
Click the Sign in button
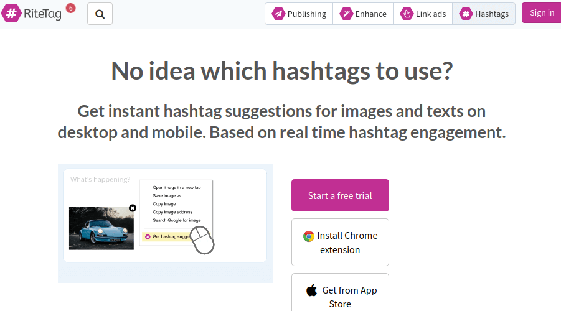[x=541, y=13]
